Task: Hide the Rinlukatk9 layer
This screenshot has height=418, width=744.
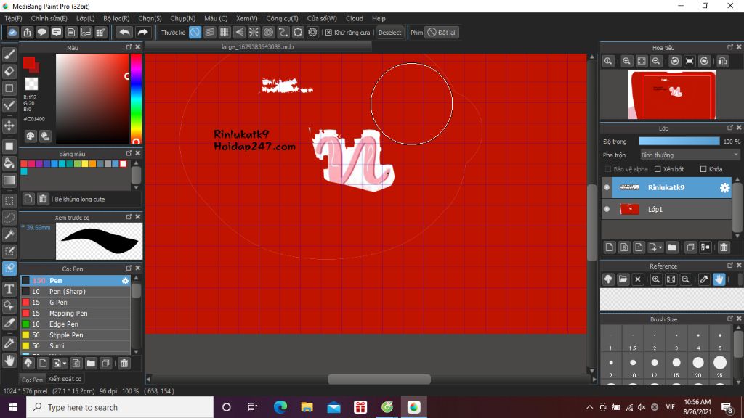Action: (x=607, y=188)
